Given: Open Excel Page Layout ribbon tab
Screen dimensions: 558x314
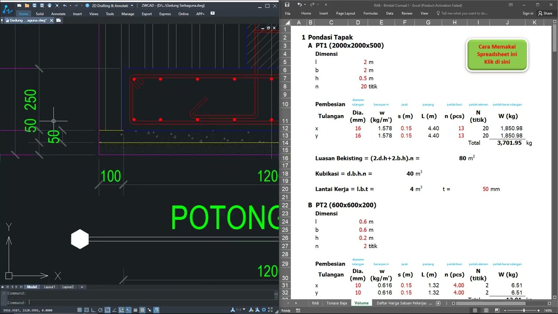Looking at the screenshot, I should (346, 14).
